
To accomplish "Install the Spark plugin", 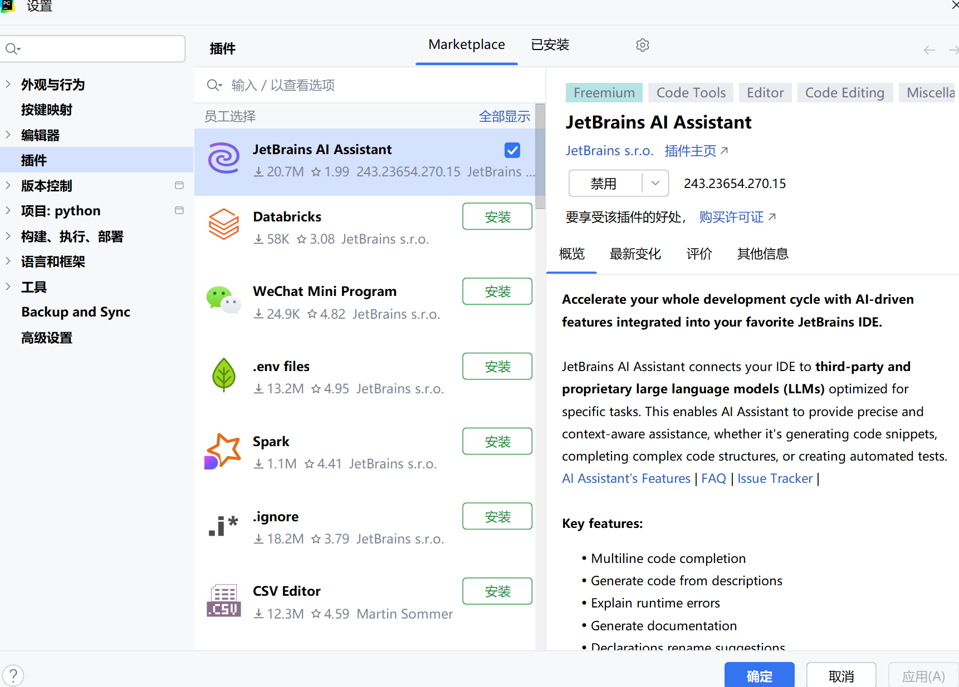I will pyautogui.click(x=497, y=441).
